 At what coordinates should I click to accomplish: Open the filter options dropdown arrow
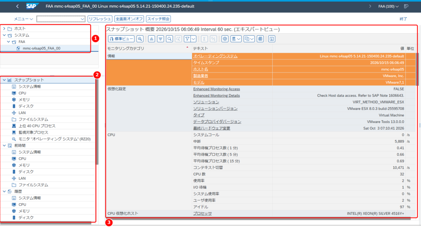[x=193, y=39]
